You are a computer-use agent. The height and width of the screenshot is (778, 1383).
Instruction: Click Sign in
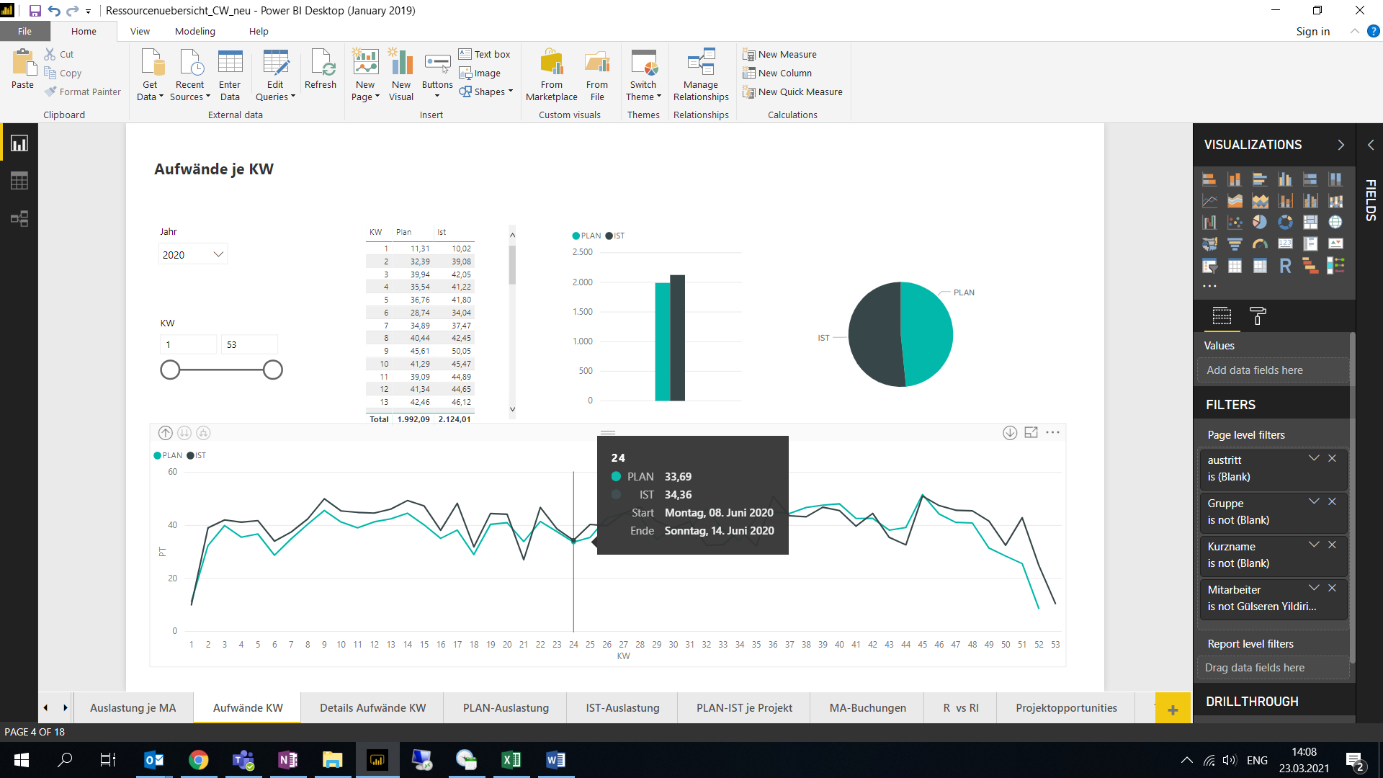1312,31
